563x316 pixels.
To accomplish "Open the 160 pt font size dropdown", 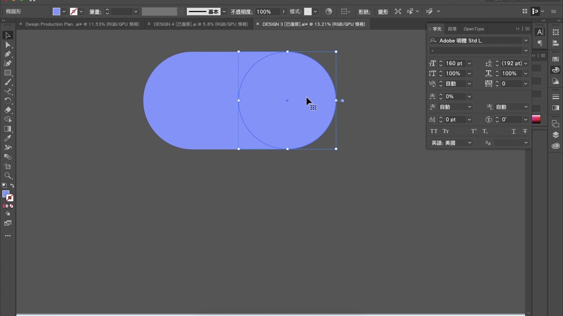I will [469, 63].
